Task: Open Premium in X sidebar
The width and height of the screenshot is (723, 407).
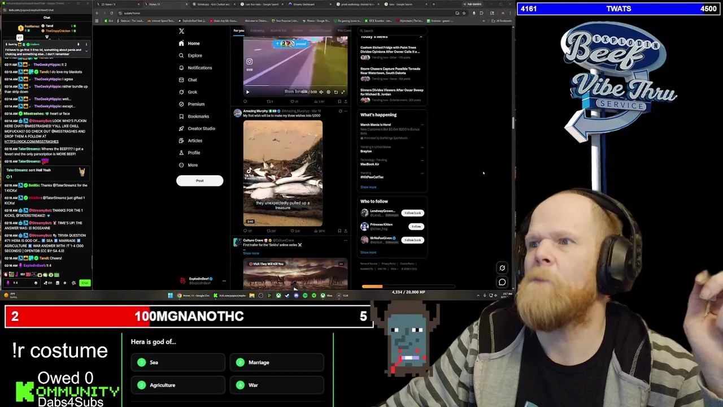Action: point(191,104)
